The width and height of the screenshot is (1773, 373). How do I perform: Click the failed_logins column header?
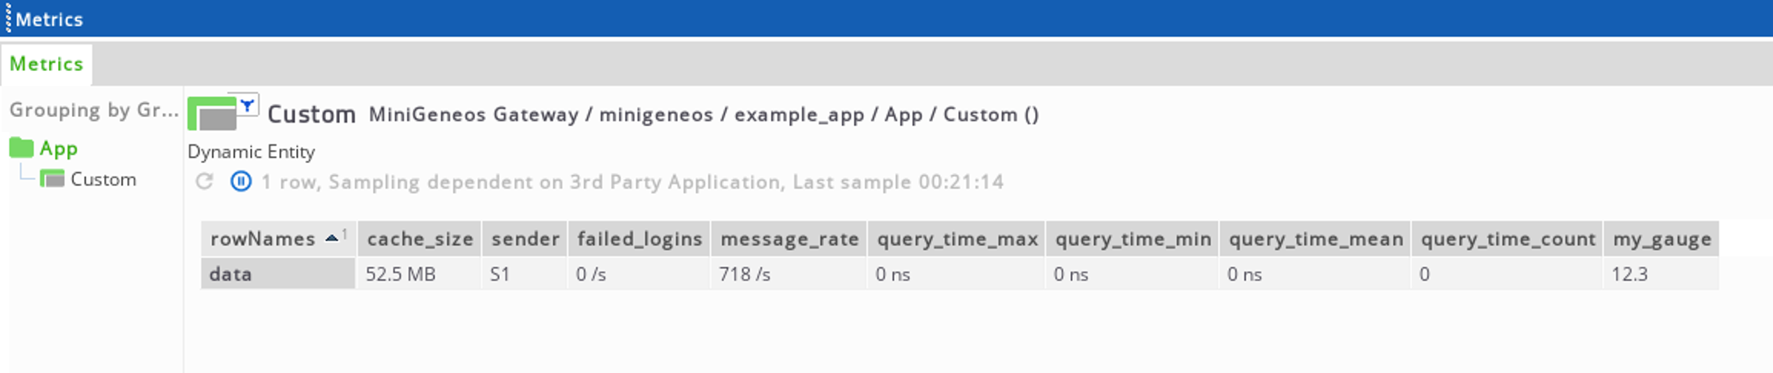pyautogui.click(x=639, y=239)
